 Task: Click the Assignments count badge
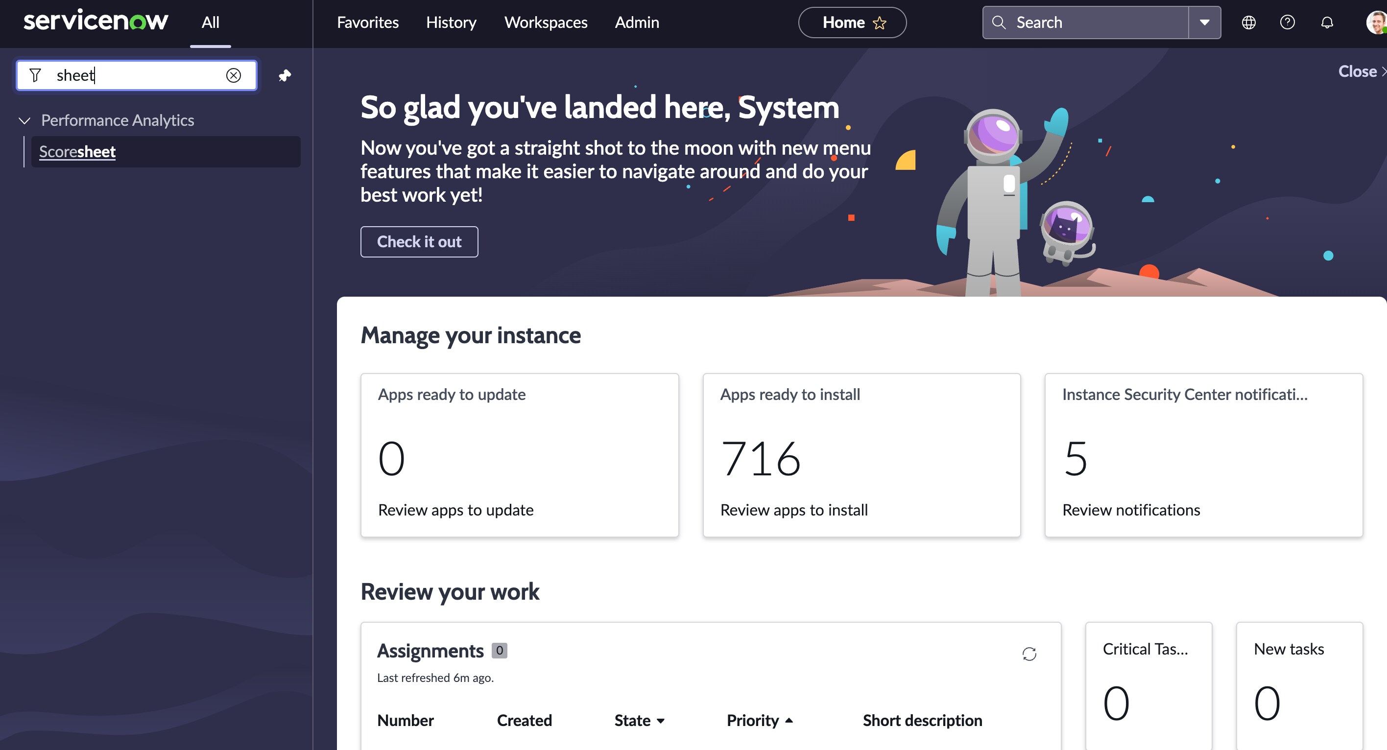pyautogui.click(x=499, y=651)
